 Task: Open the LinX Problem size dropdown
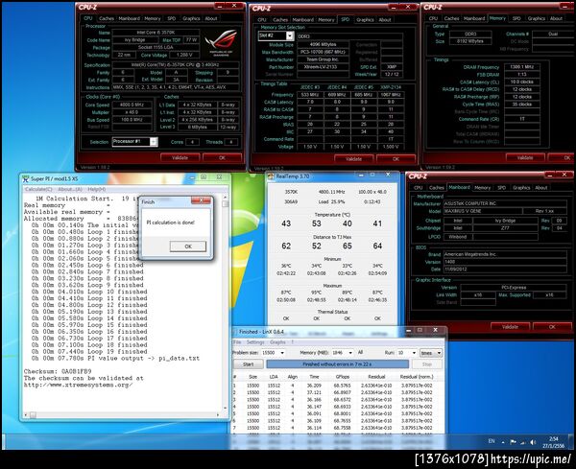(x=282, y=353)
